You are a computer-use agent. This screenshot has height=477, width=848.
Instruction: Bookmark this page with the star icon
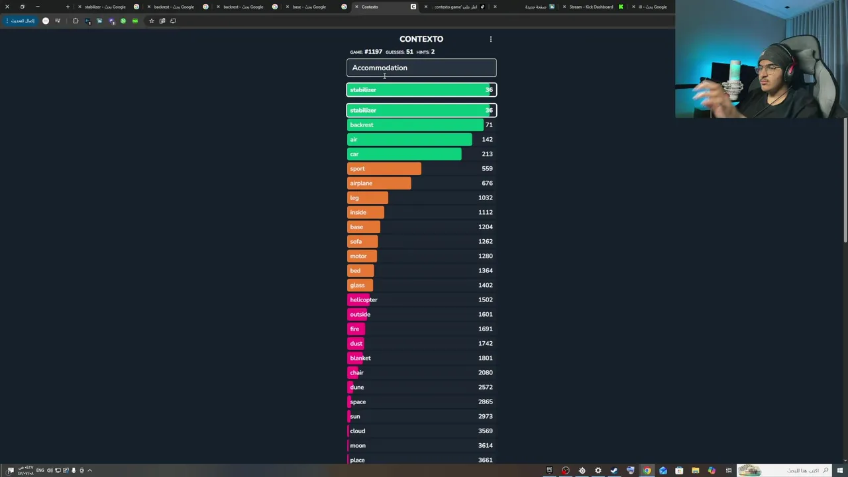coord(151,21)
